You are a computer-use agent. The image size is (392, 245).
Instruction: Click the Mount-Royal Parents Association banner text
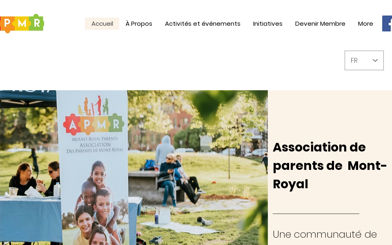pyautogui.click(x=95, y=145)
